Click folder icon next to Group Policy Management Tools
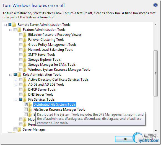This screenshot has width=161, height=145. (x=25, y=45)
